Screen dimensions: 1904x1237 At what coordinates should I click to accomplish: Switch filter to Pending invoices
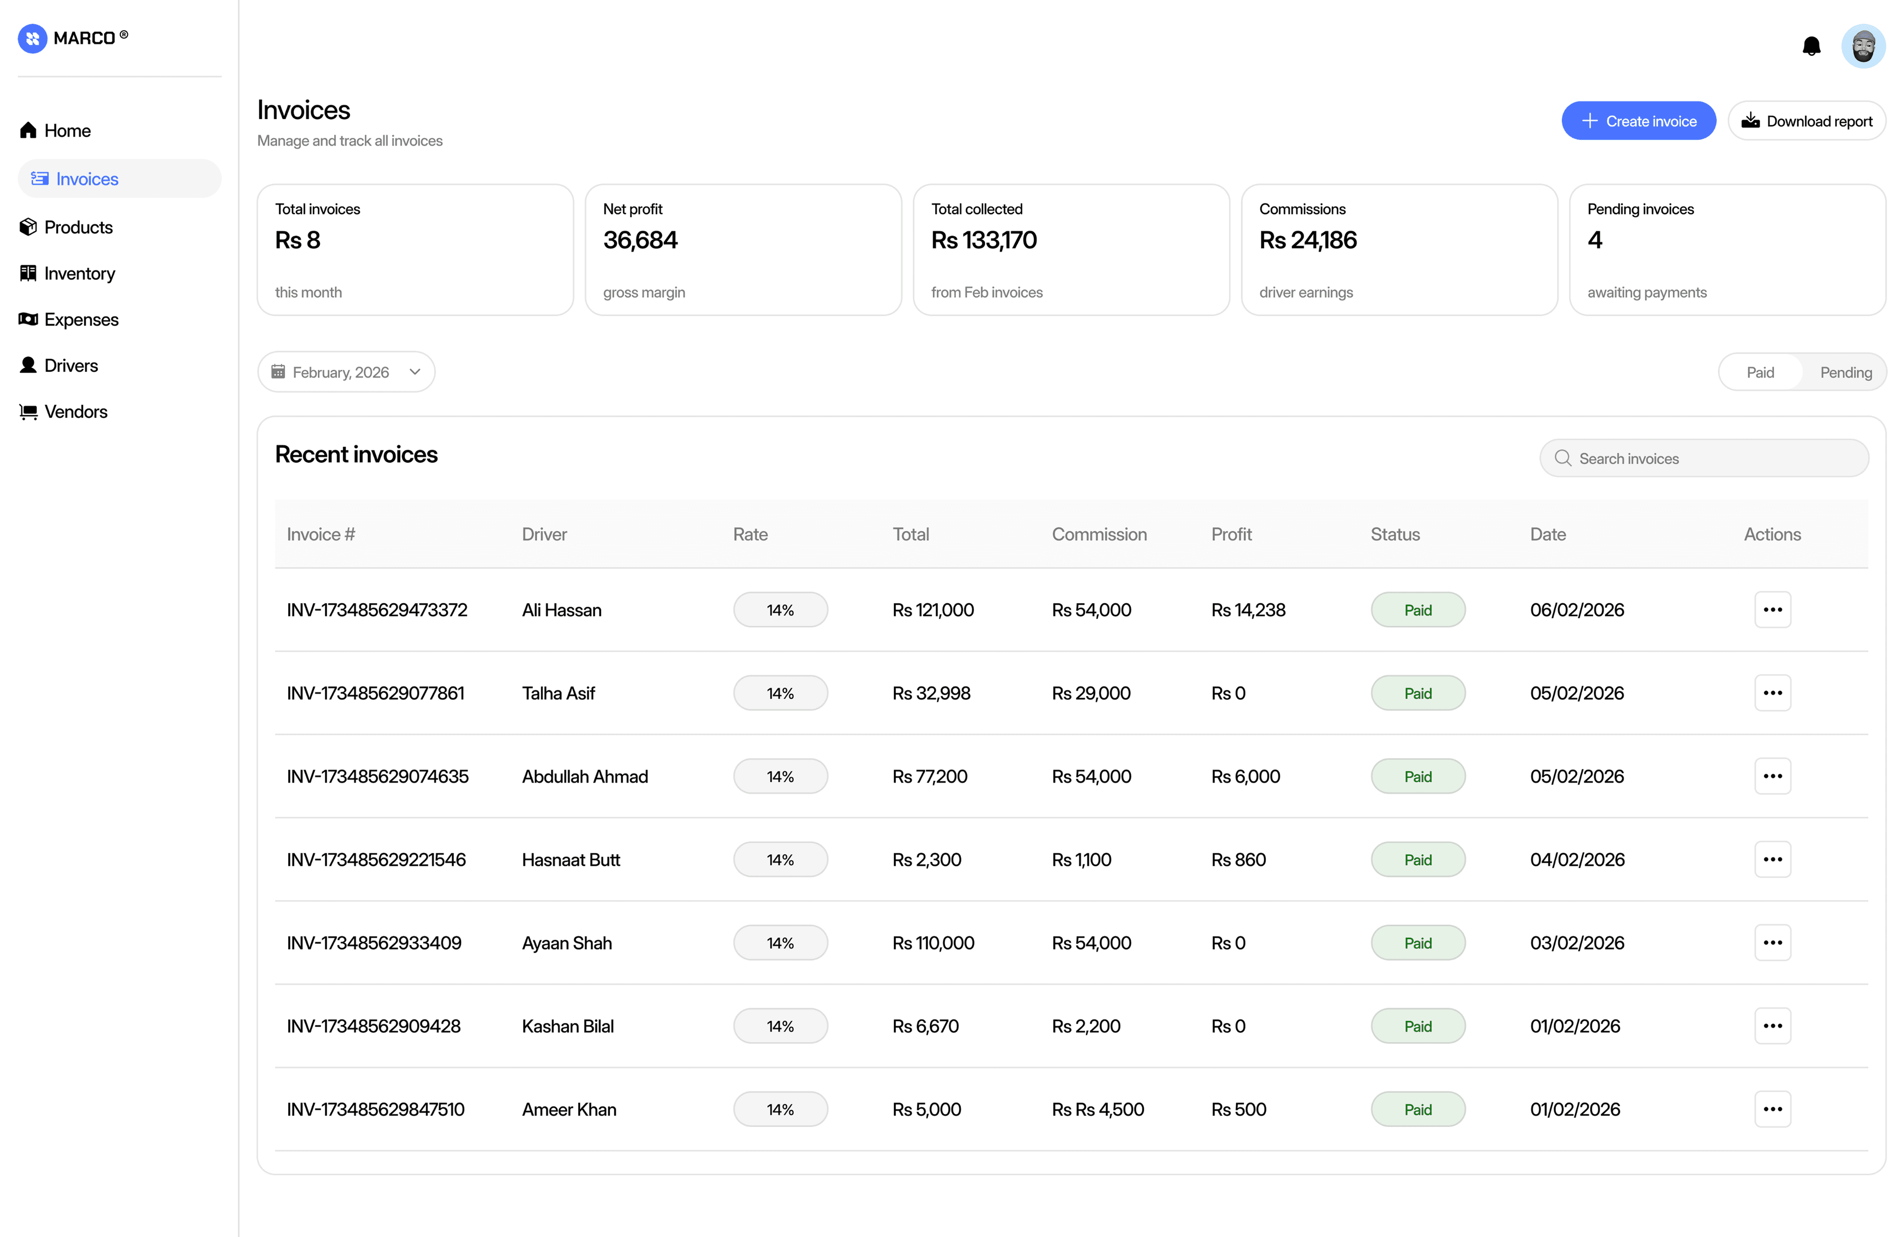point(1845,373)
